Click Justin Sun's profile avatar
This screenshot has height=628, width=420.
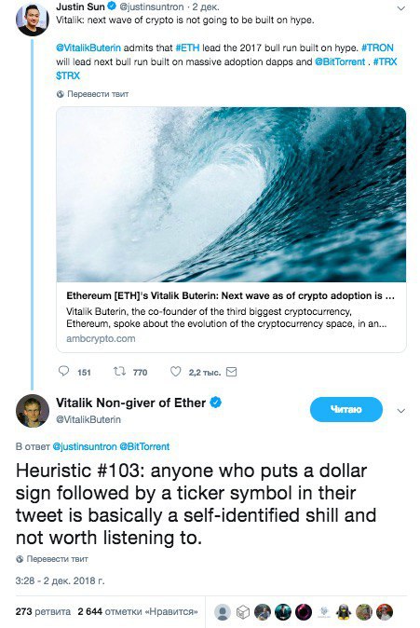pyautogui.click(x=32, y=20)
